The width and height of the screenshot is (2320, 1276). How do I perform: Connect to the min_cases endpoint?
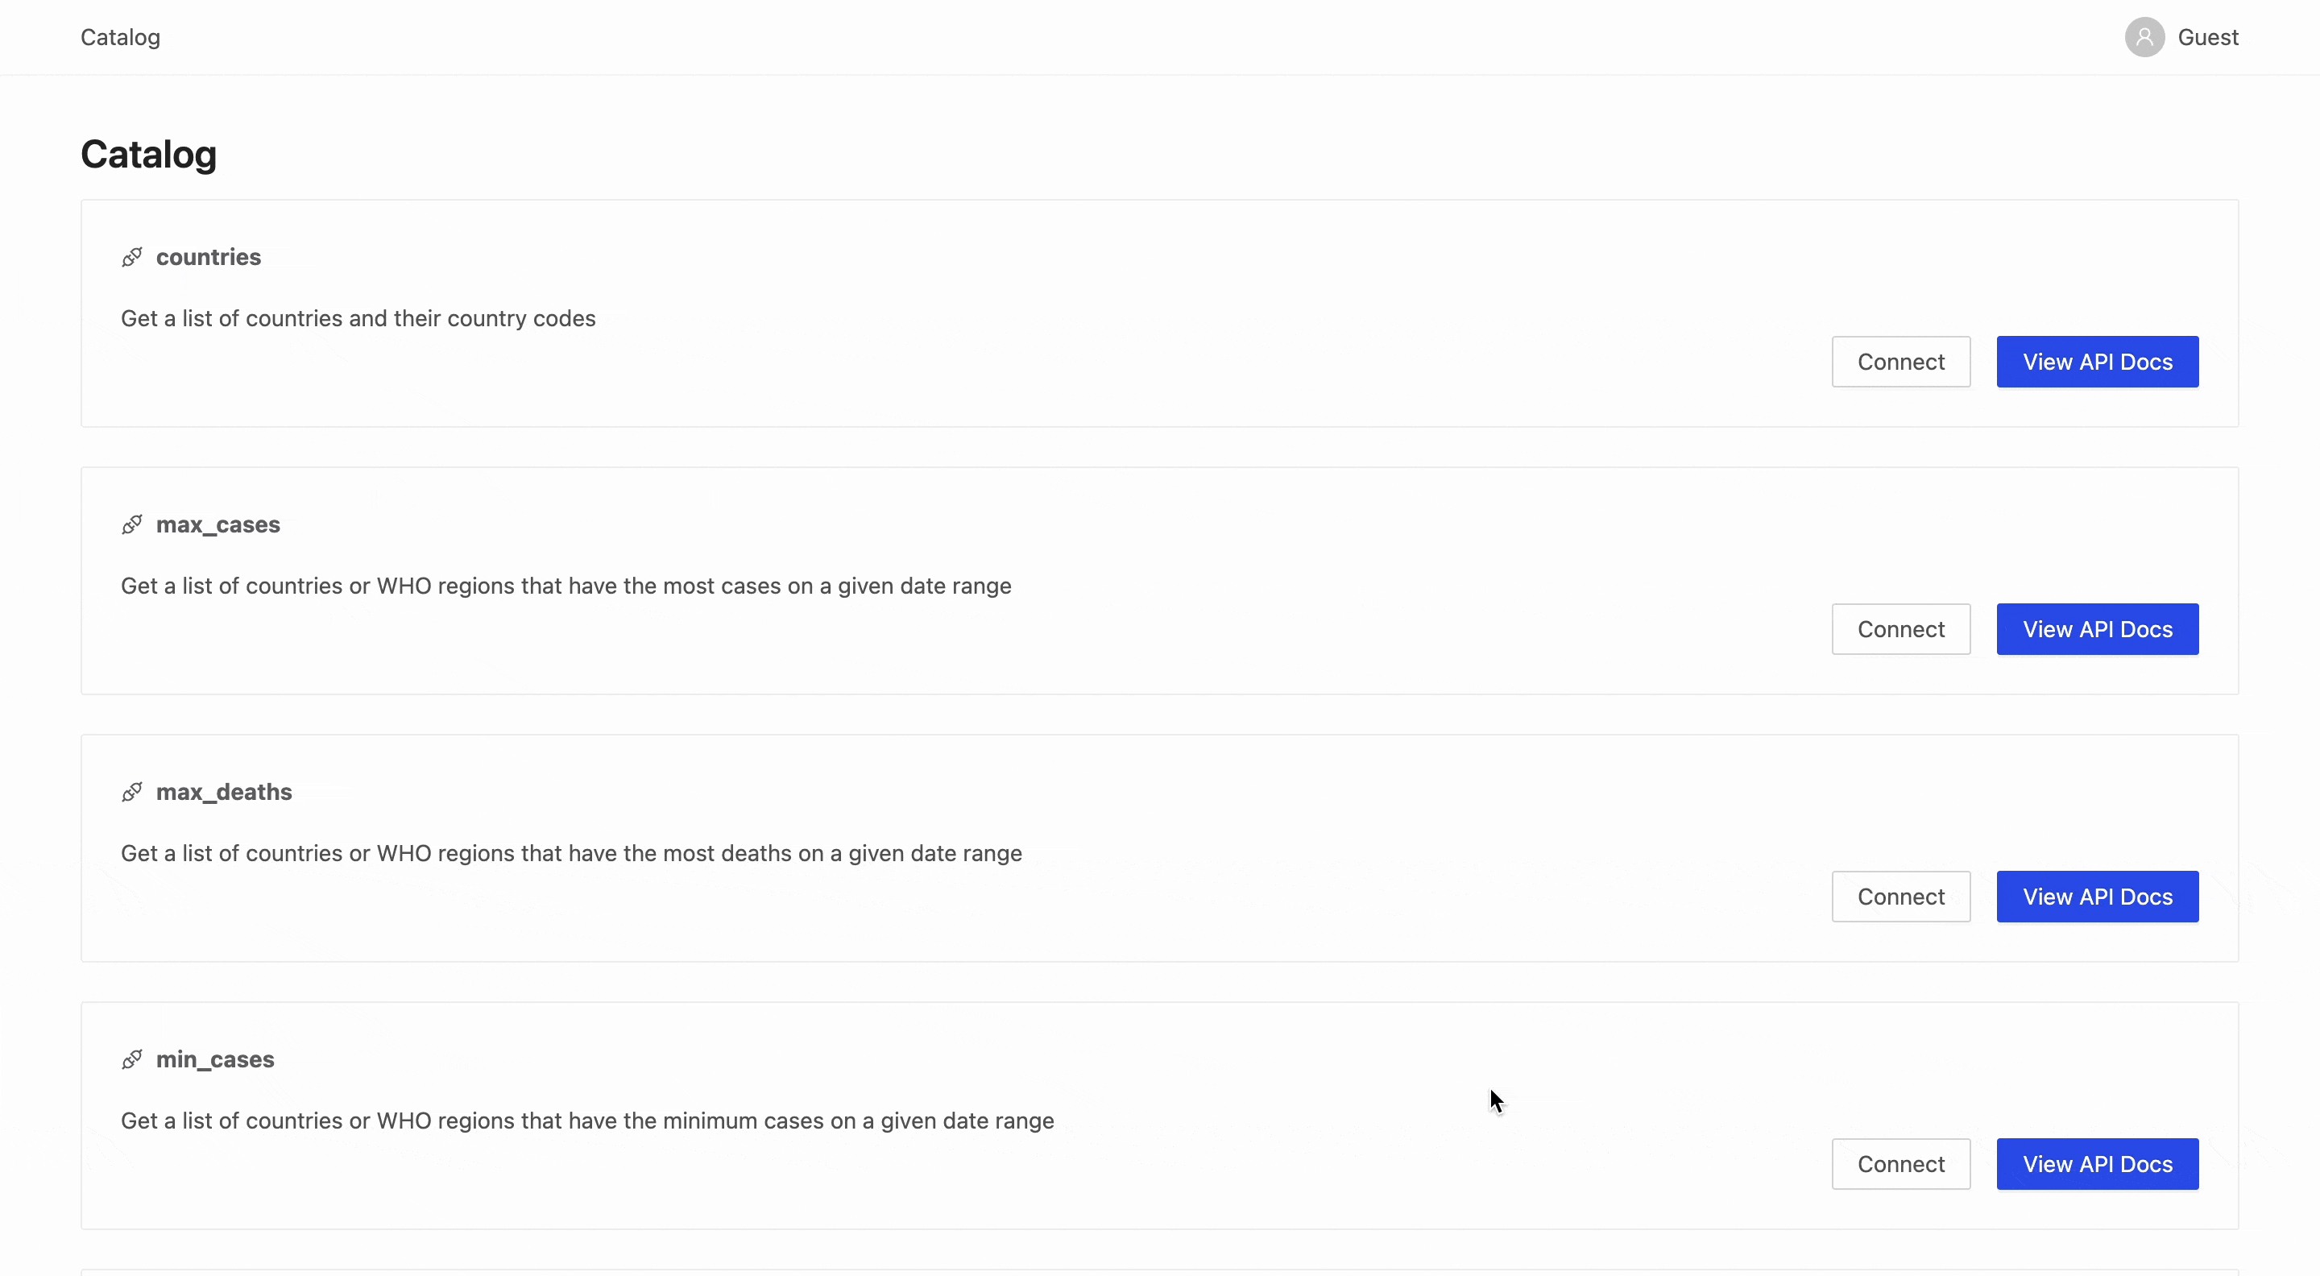pyautogui.click(x=1900, y=1163)
